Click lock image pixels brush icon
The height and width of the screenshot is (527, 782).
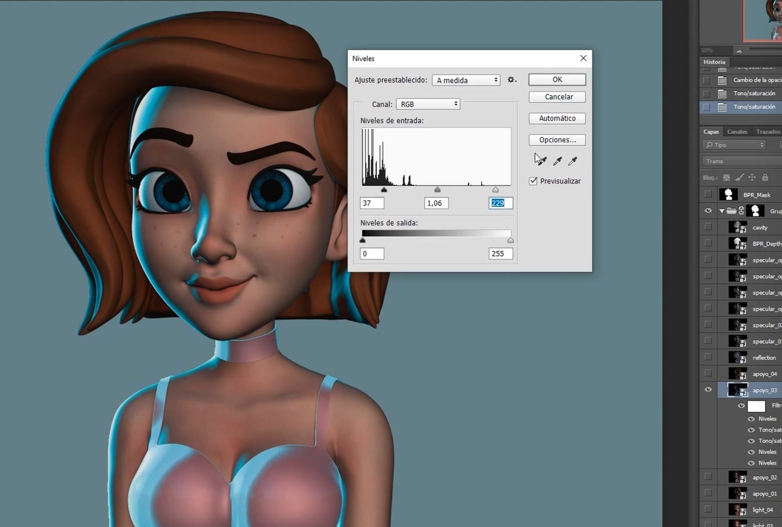click(x=739, y=177)
